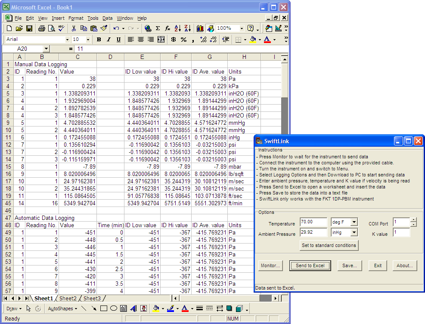Screen dimensions: 425x324
Task: Click Increase Decimal icon
Action: tap(203, 40)
